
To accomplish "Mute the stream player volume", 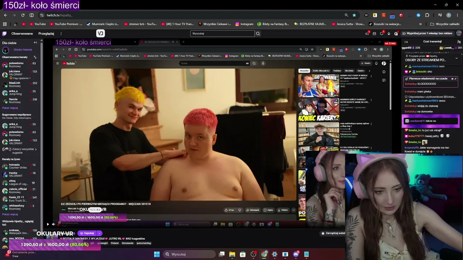I will [x=54, y=224].
